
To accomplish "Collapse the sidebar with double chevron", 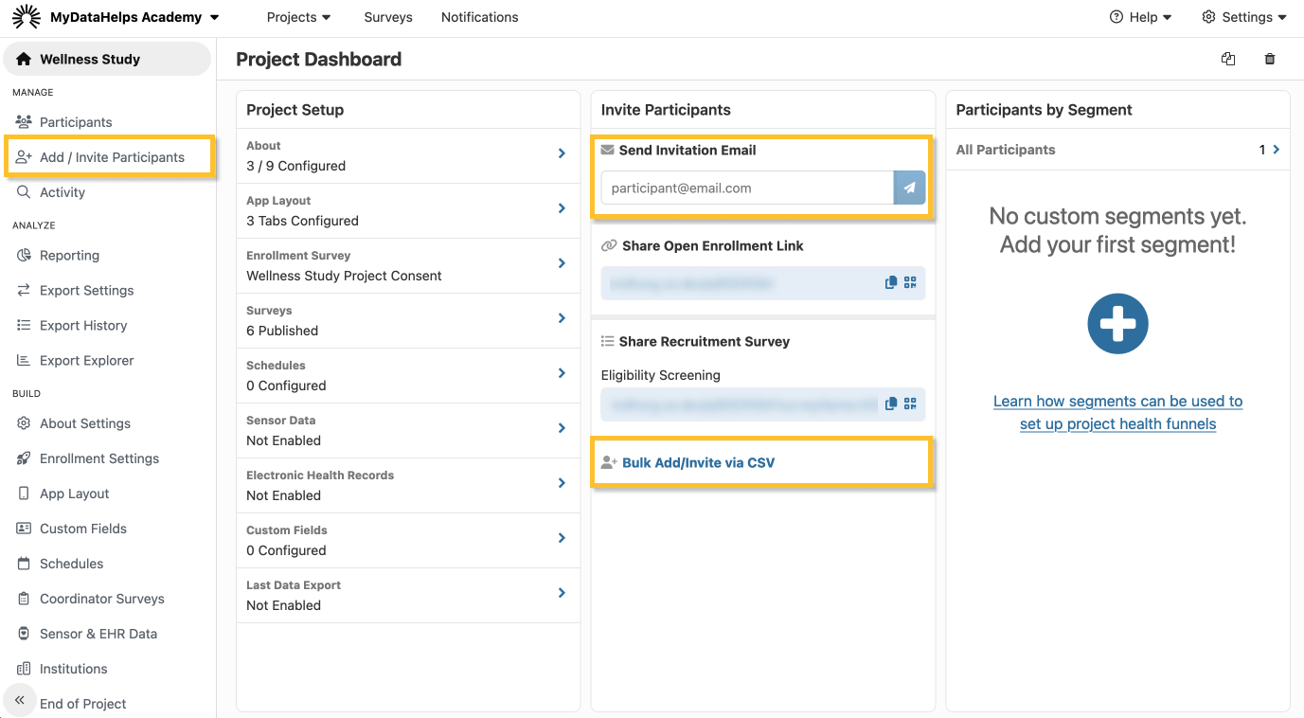I will [x=19, y=700].
